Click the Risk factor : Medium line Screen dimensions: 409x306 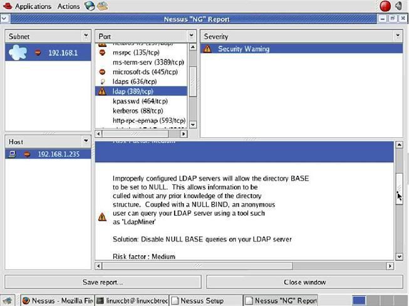[144, 256]
